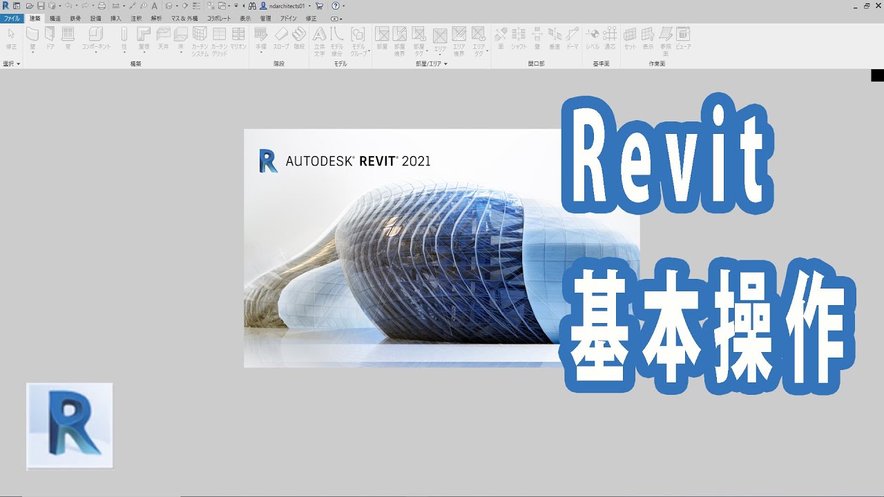Select the カーテンシステム (Curtain System) tool

(x=200, y=41)
